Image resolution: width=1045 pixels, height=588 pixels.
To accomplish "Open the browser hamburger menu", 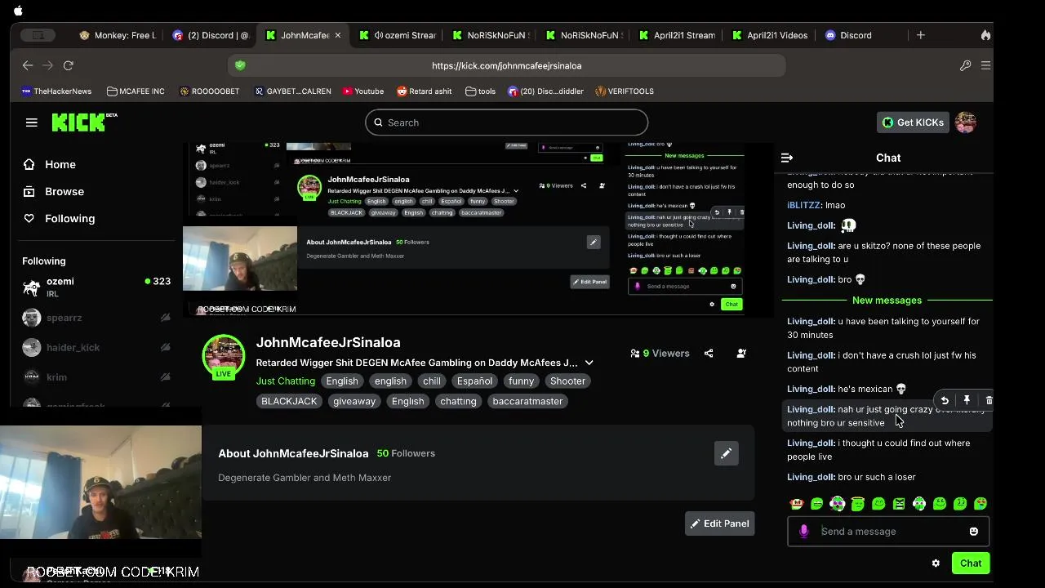I will pos(985,65).
